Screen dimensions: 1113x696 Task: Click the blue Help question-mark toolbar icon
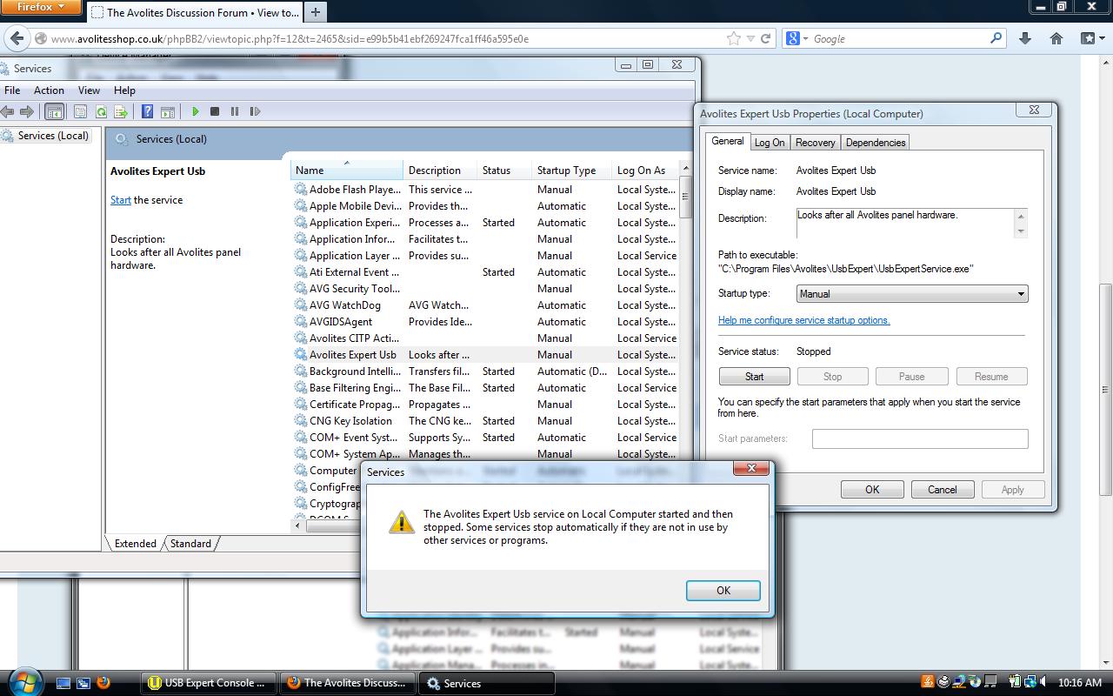147,111
